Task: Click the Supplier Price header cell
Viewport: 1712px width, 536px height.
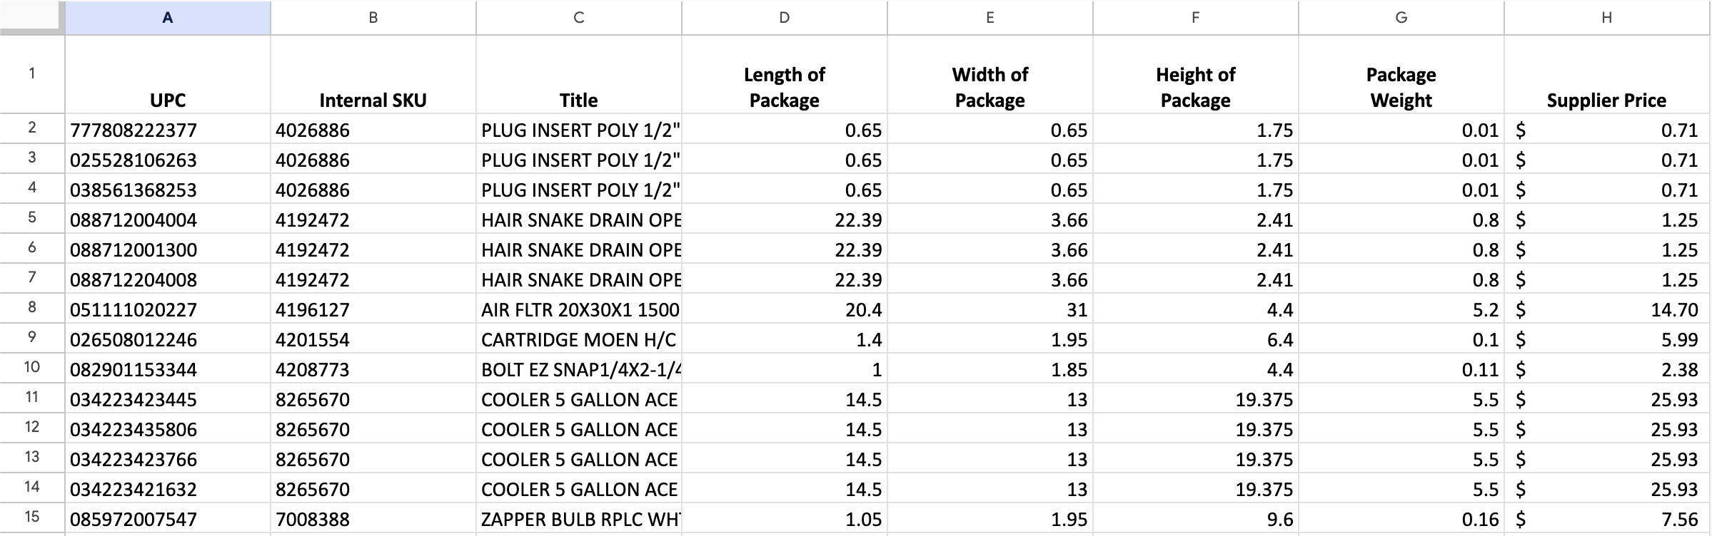Action: tap(1606, 84)
